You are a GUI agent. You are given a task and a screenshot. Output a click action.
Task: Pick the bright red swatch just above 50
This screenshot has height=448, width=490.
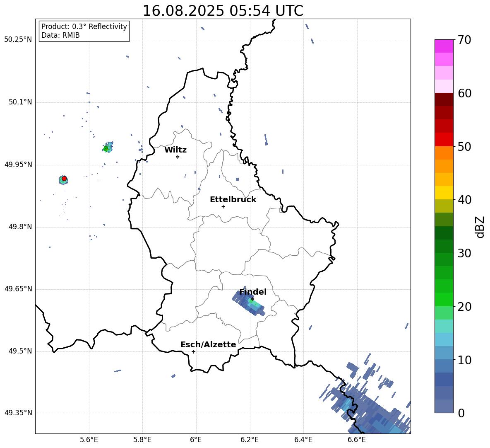coord(444,140)
